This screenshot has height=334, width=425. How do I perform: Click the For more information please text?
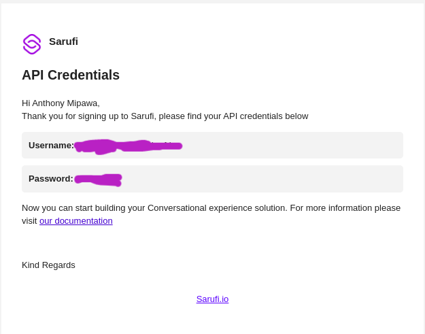coord(345,208)
